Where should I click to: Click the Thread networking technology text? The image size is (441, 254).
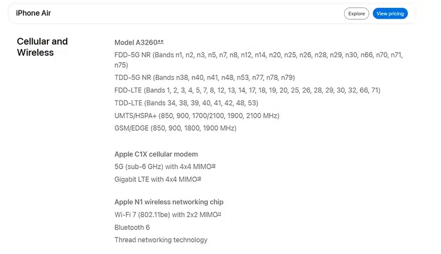(161, 240)
